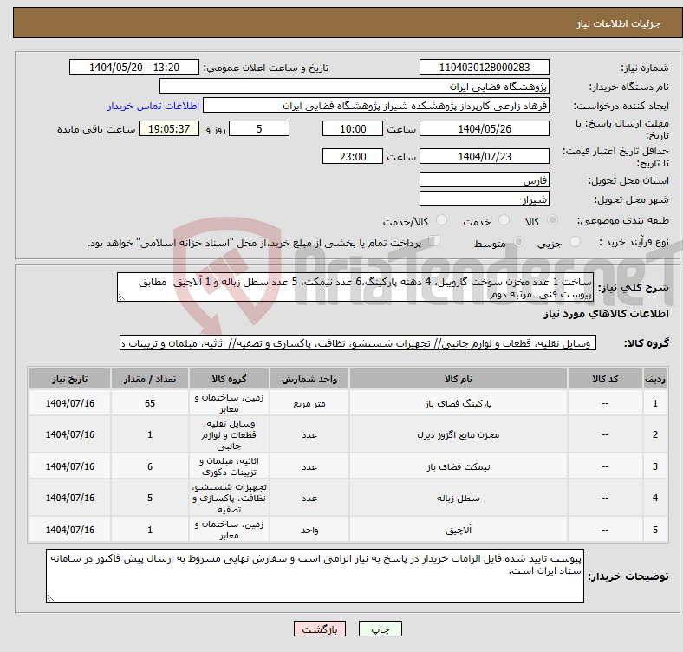
Task: Click the تعداد / مقدار column header
Action: 150,379
